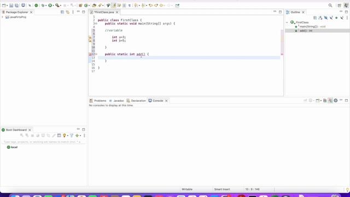The height and width of the screenshot is (197, 350).
Task: Select the Java perspective icon at top right
Action: (x=346, y=5)
